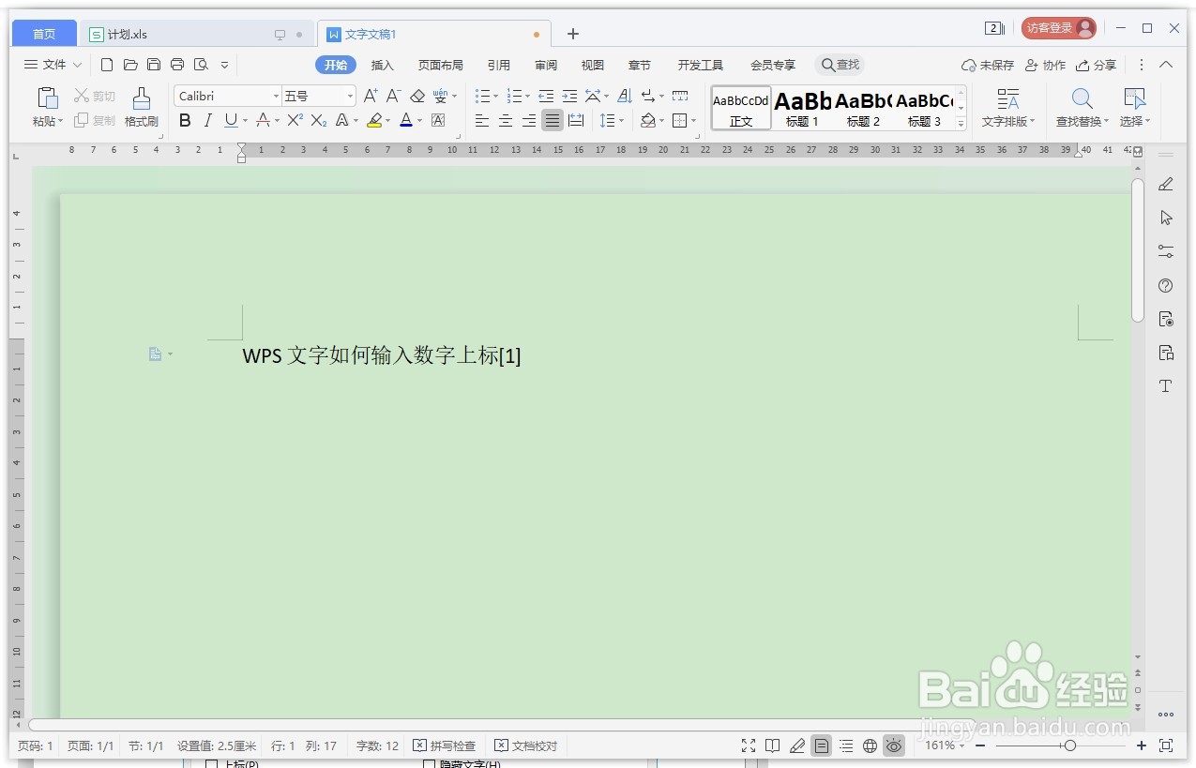
Task: Expand the line spacing options dropdown
Action: tap(621, 120)
